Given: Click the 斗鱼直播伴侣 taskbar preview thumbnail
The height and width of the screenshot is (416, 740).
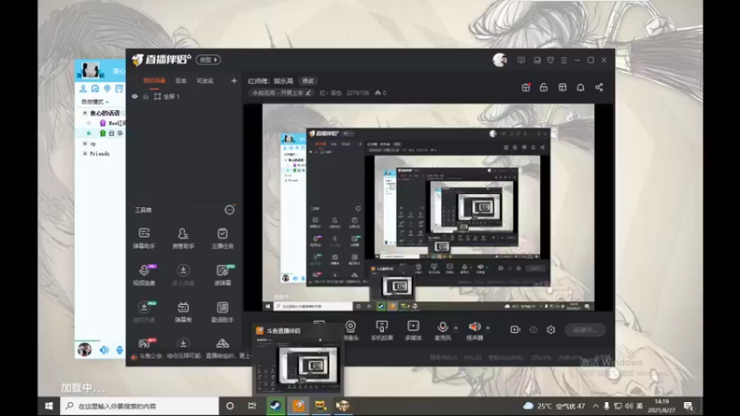Looking at the screenshot, I should tap(298, 360).
